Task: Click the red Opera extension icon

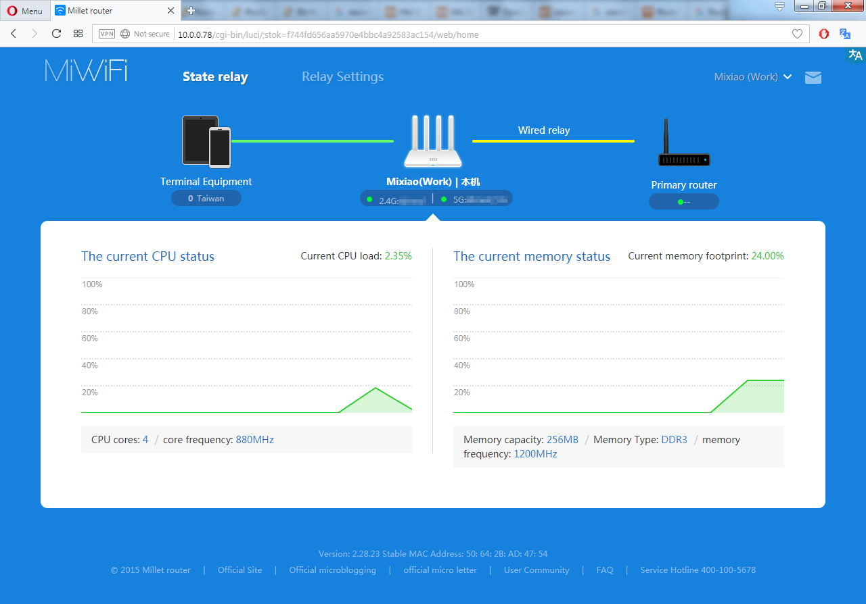Action: pyautogui.click(x=824, y=34)
